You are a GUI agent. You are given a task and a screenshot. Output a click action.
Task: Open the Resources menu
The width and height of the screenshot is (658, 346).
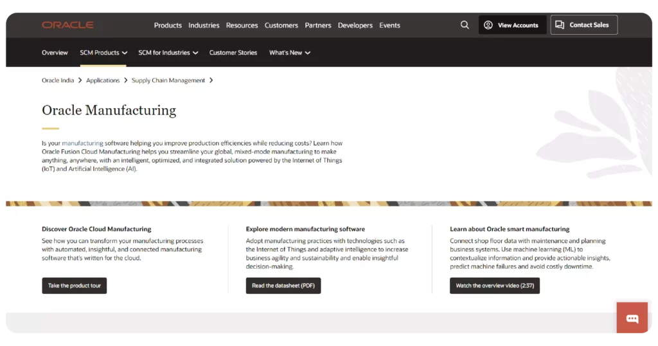(x=242, y=25)
